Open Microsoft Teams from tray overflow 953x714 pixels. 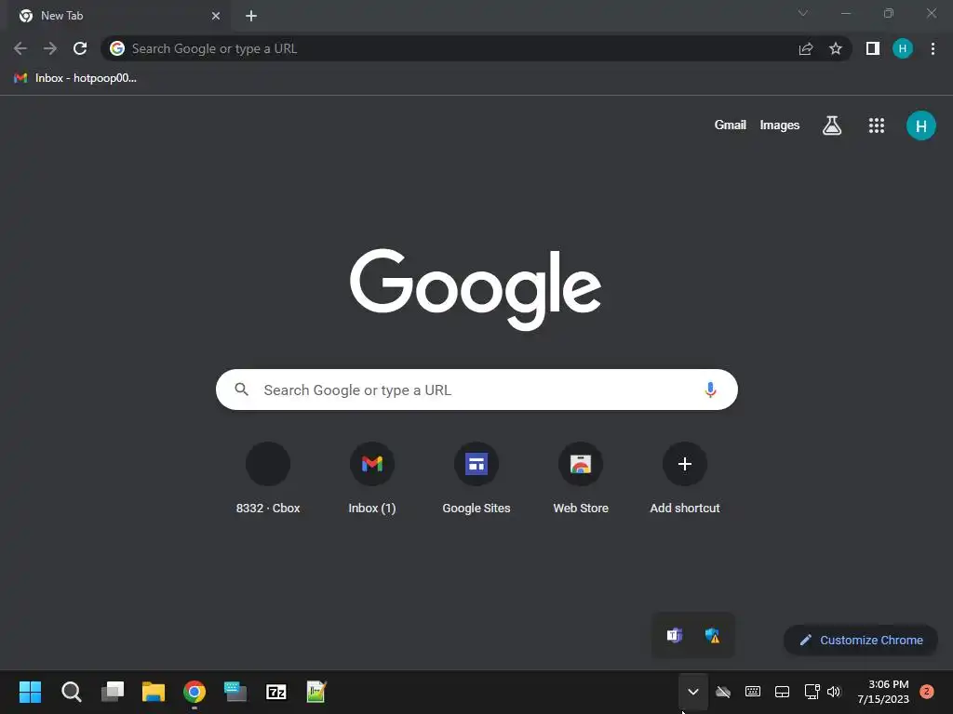coord(674,635)
